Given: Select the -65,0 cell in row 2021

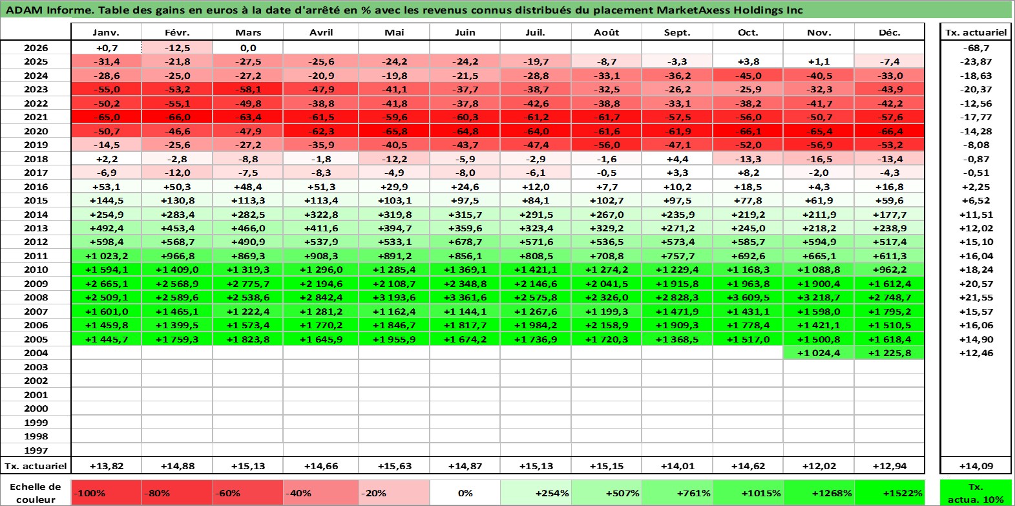Looking at the screenshot, I should point(106,117).
